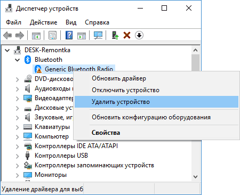
Task: Click the DVD drive category icon
Action: click(x=28, y=79)
